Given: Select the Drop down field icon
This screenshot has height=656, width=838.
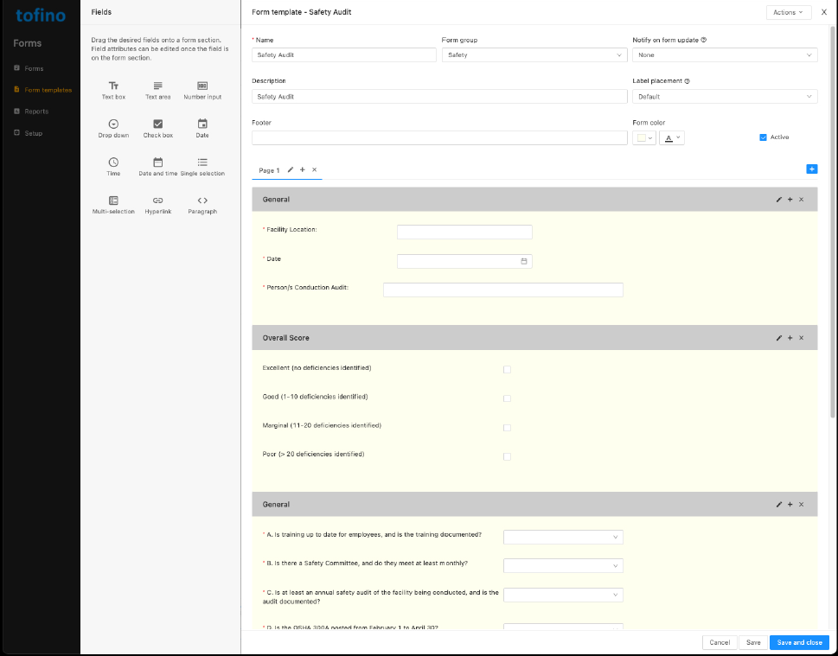Looking at the screenshot, I should 113,124.
